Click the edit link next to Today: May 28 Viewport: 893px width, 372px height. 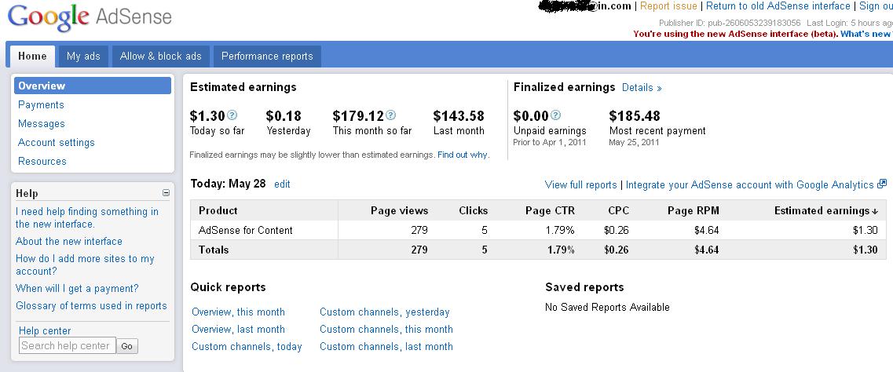point(282,184)
